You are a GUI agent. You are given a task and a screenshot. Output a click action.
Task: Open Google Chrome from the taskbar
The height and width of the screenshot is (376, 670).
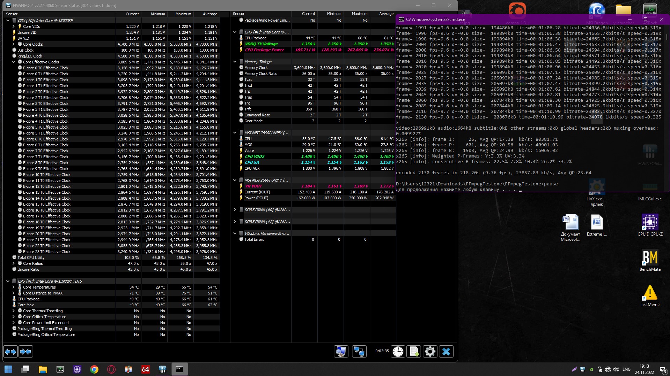(94, 369)
